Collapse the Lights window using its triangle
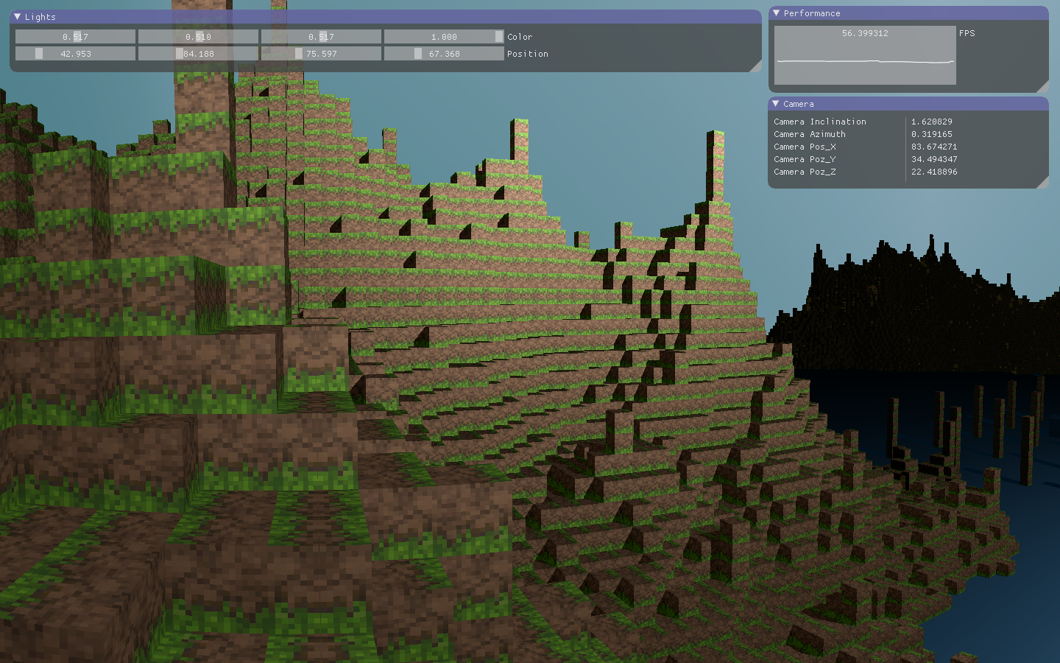This screenshot has height=663, width=1060. pos(17,16)
